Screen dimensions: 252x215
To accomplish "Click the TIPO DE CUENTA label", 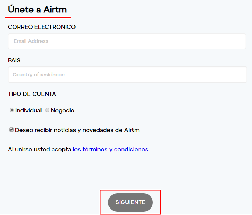I will click(32, 94).
